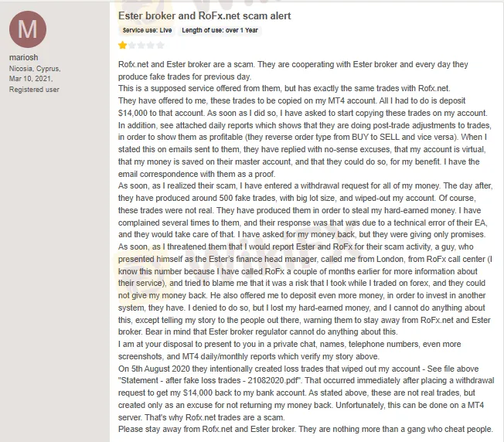Viewport: 504px width, 442px height.
Task: Click the mariosh avatar with letter M
Action: (27, 29)
